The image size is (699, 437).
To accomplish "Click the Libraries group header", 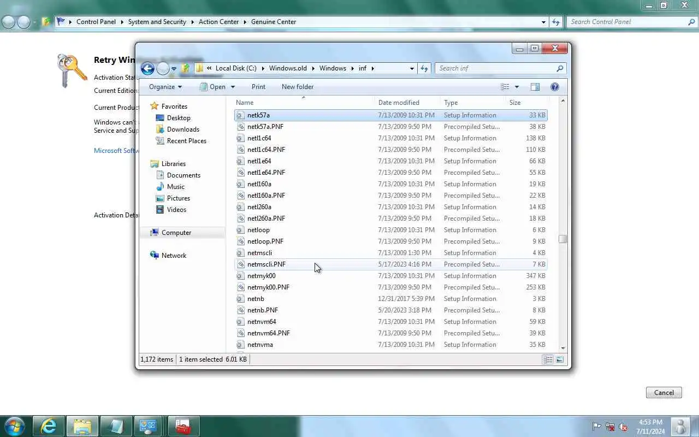I will pyautogui.click(x=173, y=164).
